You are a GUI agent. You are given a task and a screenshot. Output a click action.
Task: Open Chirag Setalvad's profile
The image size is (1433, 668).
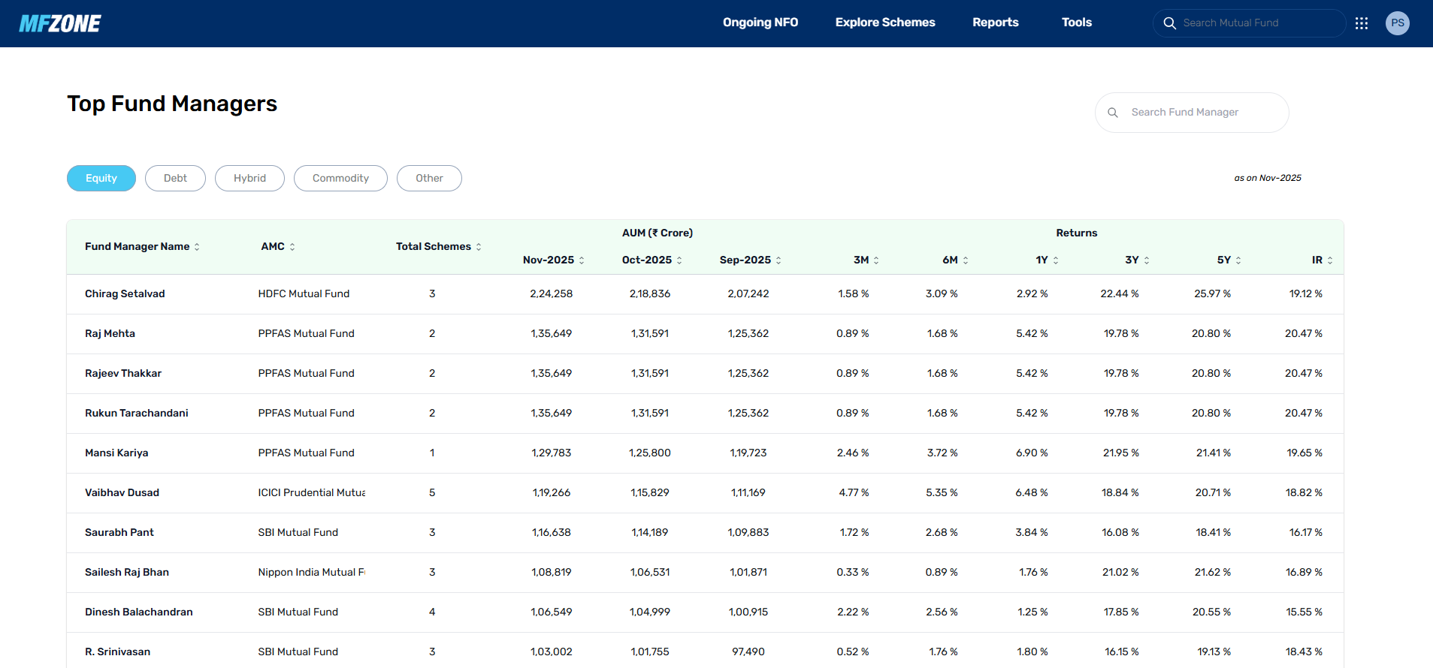125,294
